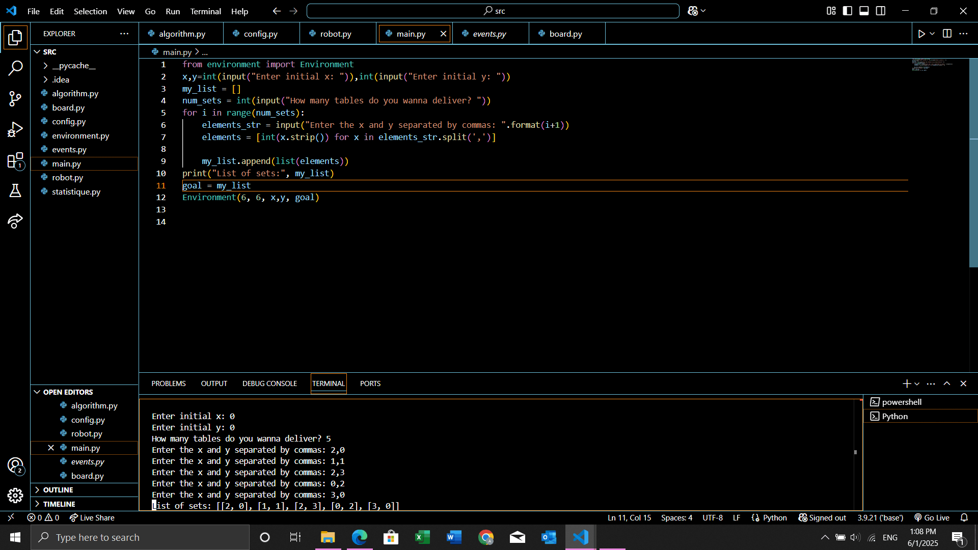Open Extensions view in activity bar

pos(15,160)
